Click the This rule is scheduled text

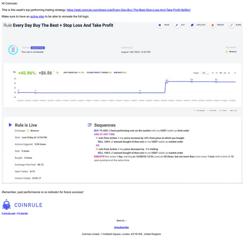(32, 52)
